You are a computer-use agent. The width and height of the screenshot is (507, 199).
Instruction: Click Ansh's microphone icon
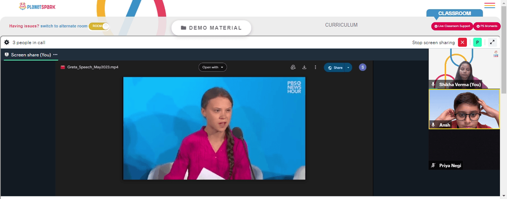(x=433, y=125)
